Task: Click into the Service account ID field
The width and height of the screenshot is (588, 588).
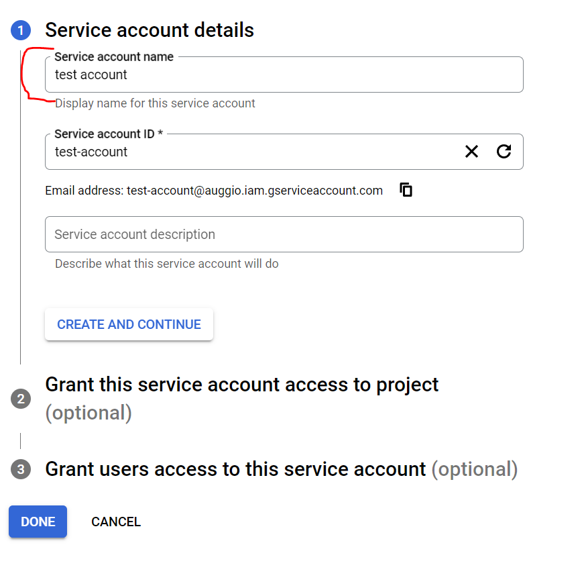Action: pos(255,152)
